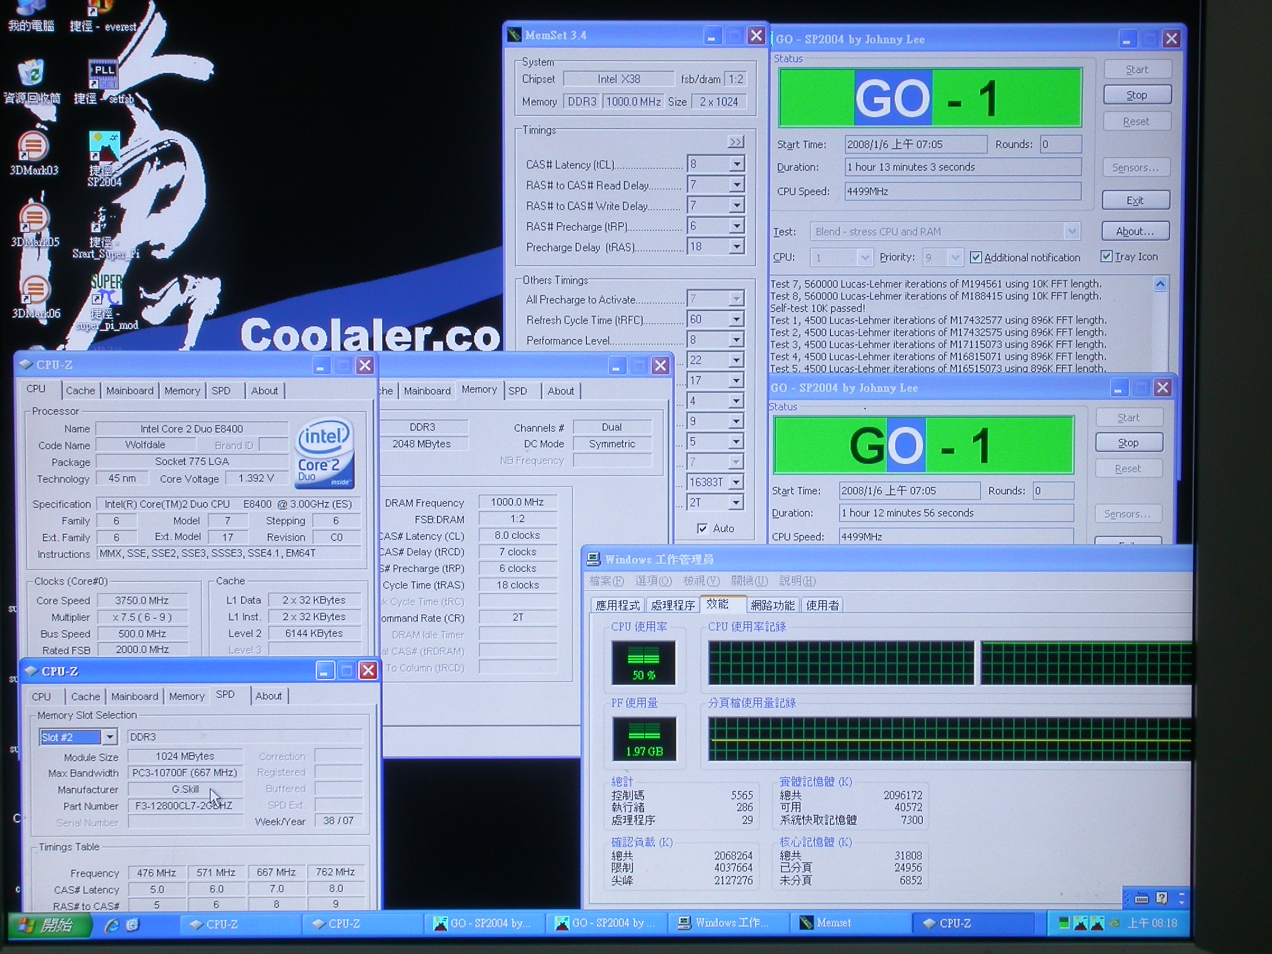Launch the setfsb PLL shortcut icon
The height and width of the screenshot is (954, 1272).
pyautogui.click(x=104, y=82)
